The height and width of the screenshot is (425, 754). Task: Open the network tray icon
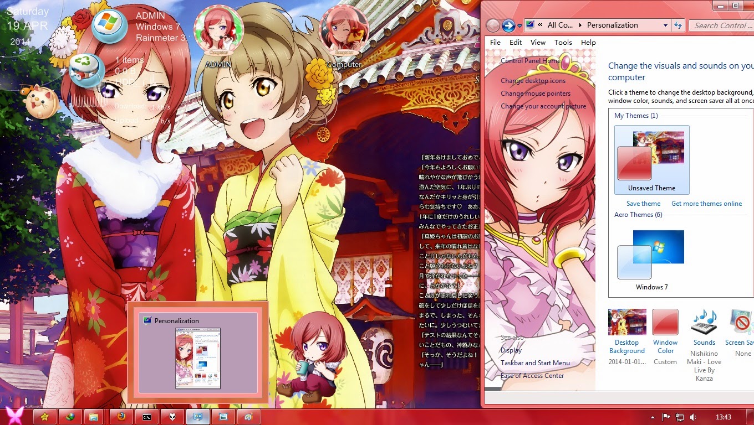point(680,417)
